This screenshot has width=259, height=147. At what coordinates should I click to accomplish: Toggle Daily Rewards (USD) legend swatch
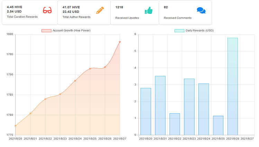point(179,31)
